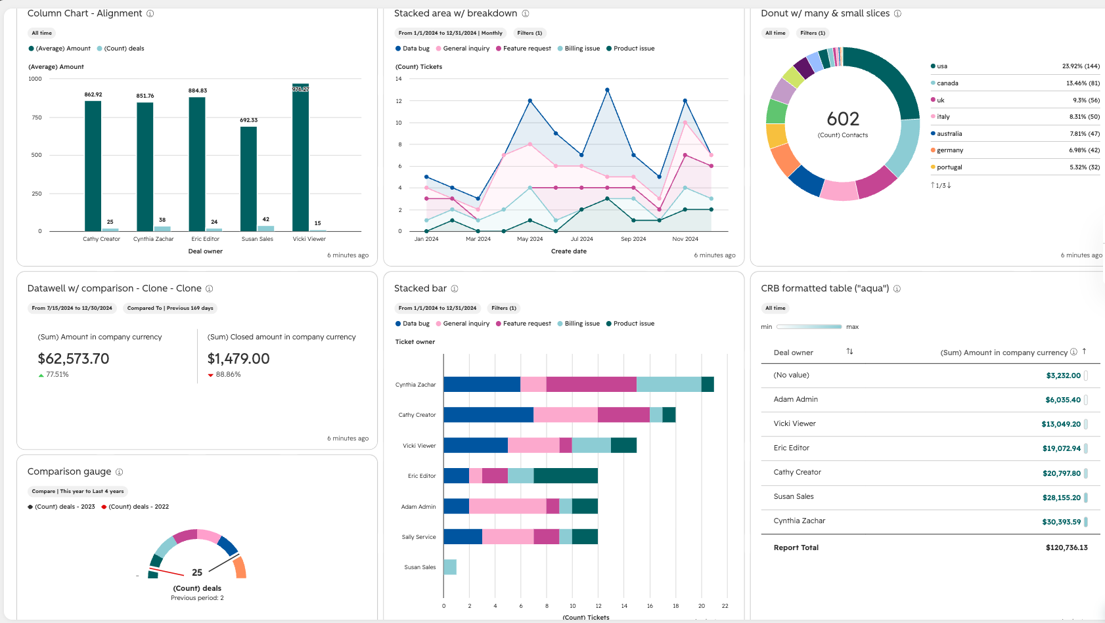
Task: Go to next donut legend page with down arrow
Action: click(949, 185)
